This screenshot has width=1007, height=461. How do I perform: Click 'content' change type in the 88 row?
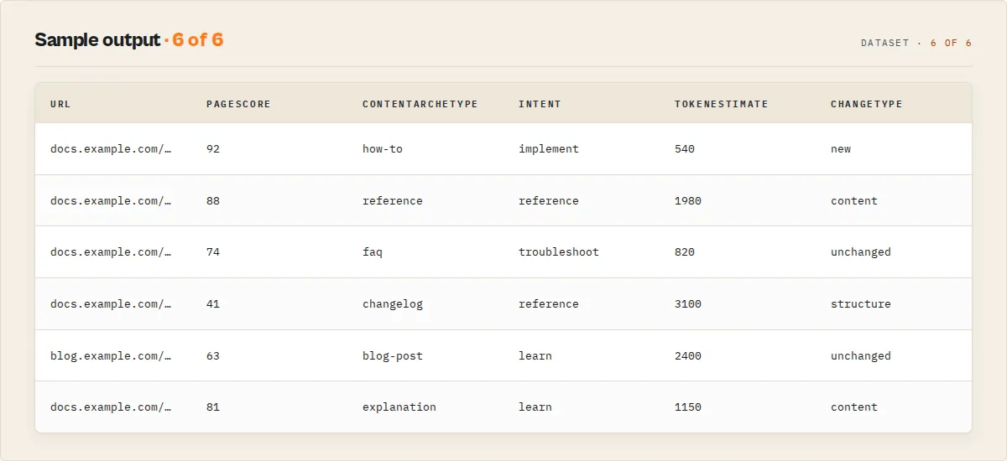pyautogui.click(x=854, y=201)
